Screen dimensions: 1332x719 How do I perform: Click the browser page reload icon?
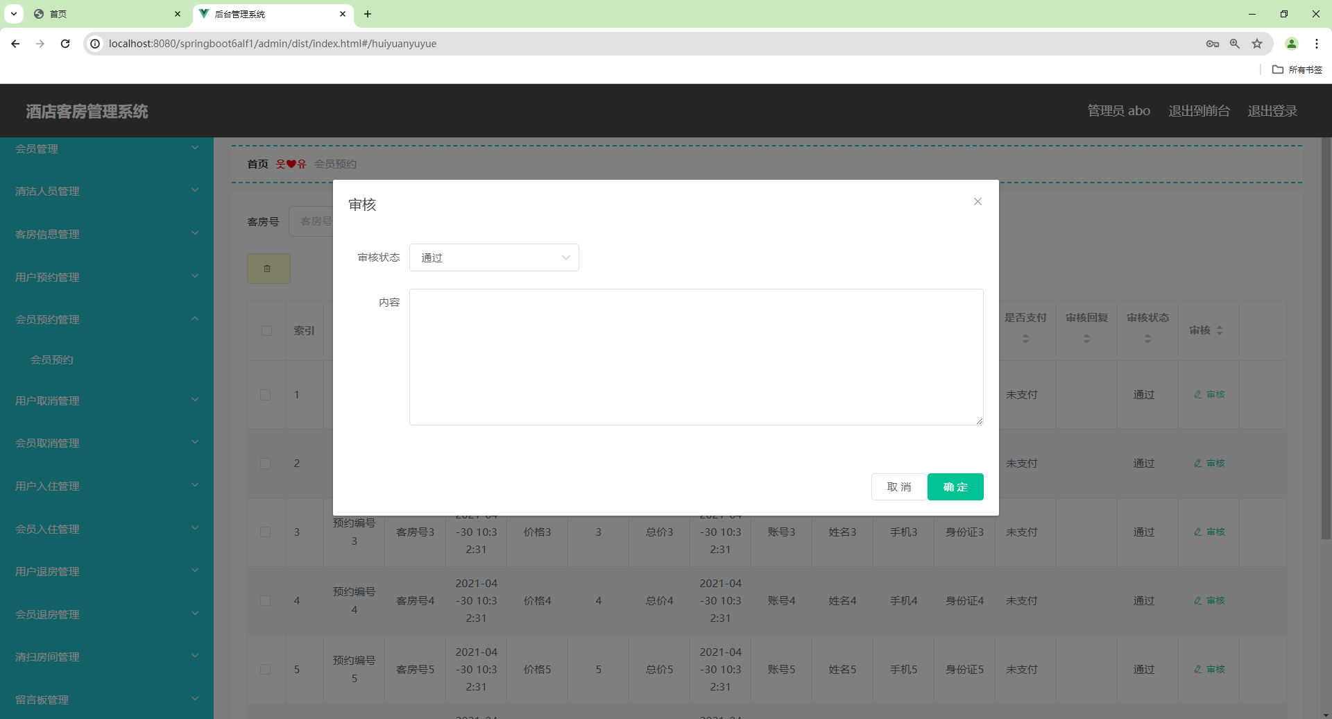65,43
